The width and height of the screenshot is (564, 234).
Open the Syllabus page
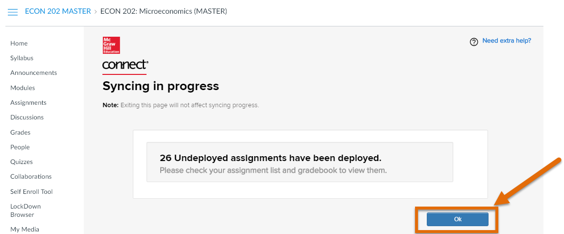(22, 58)
